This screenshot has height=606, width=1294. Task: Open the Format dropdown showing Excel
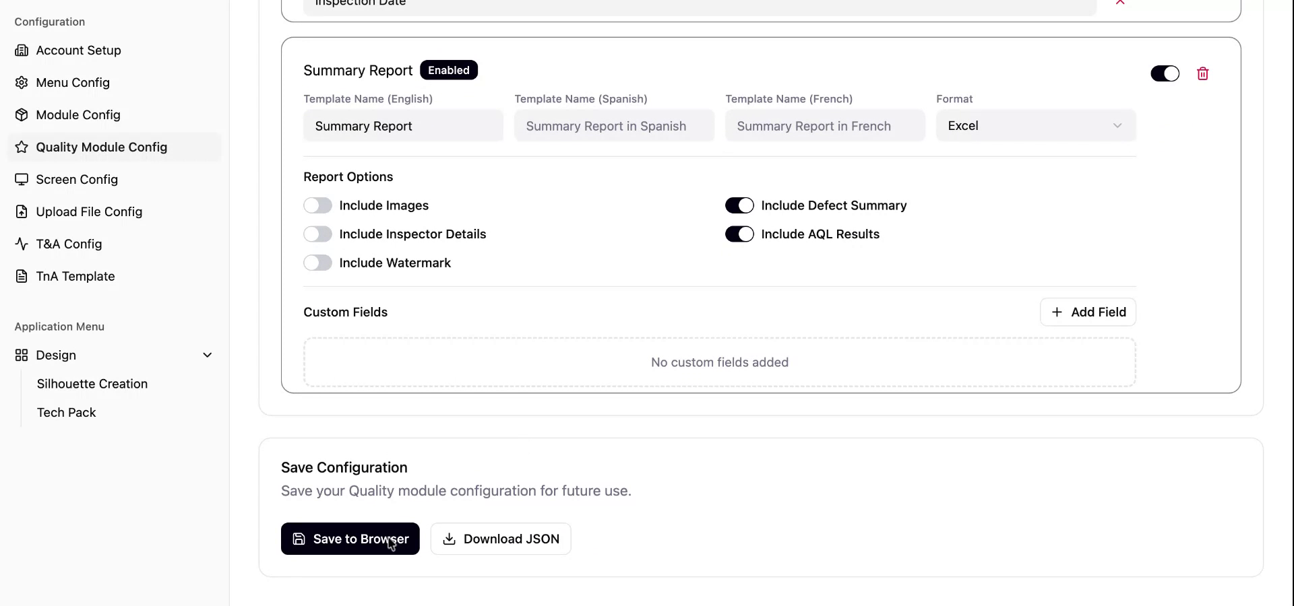click(x=1035, y=126)
